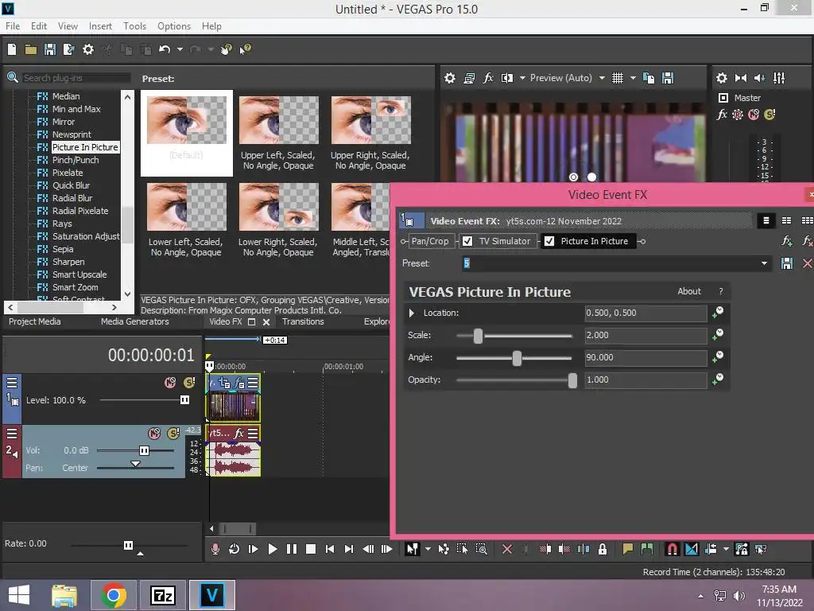Toggle the TV Simulator effect checkbox
This screenshot has height=611, width=814.
tap(467, 241)
